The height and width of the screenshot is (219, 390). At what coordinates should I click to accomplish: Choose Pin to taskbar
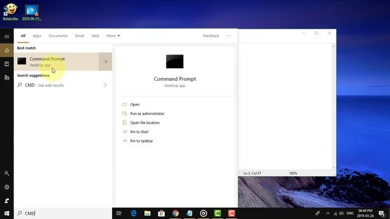(141, 141)
